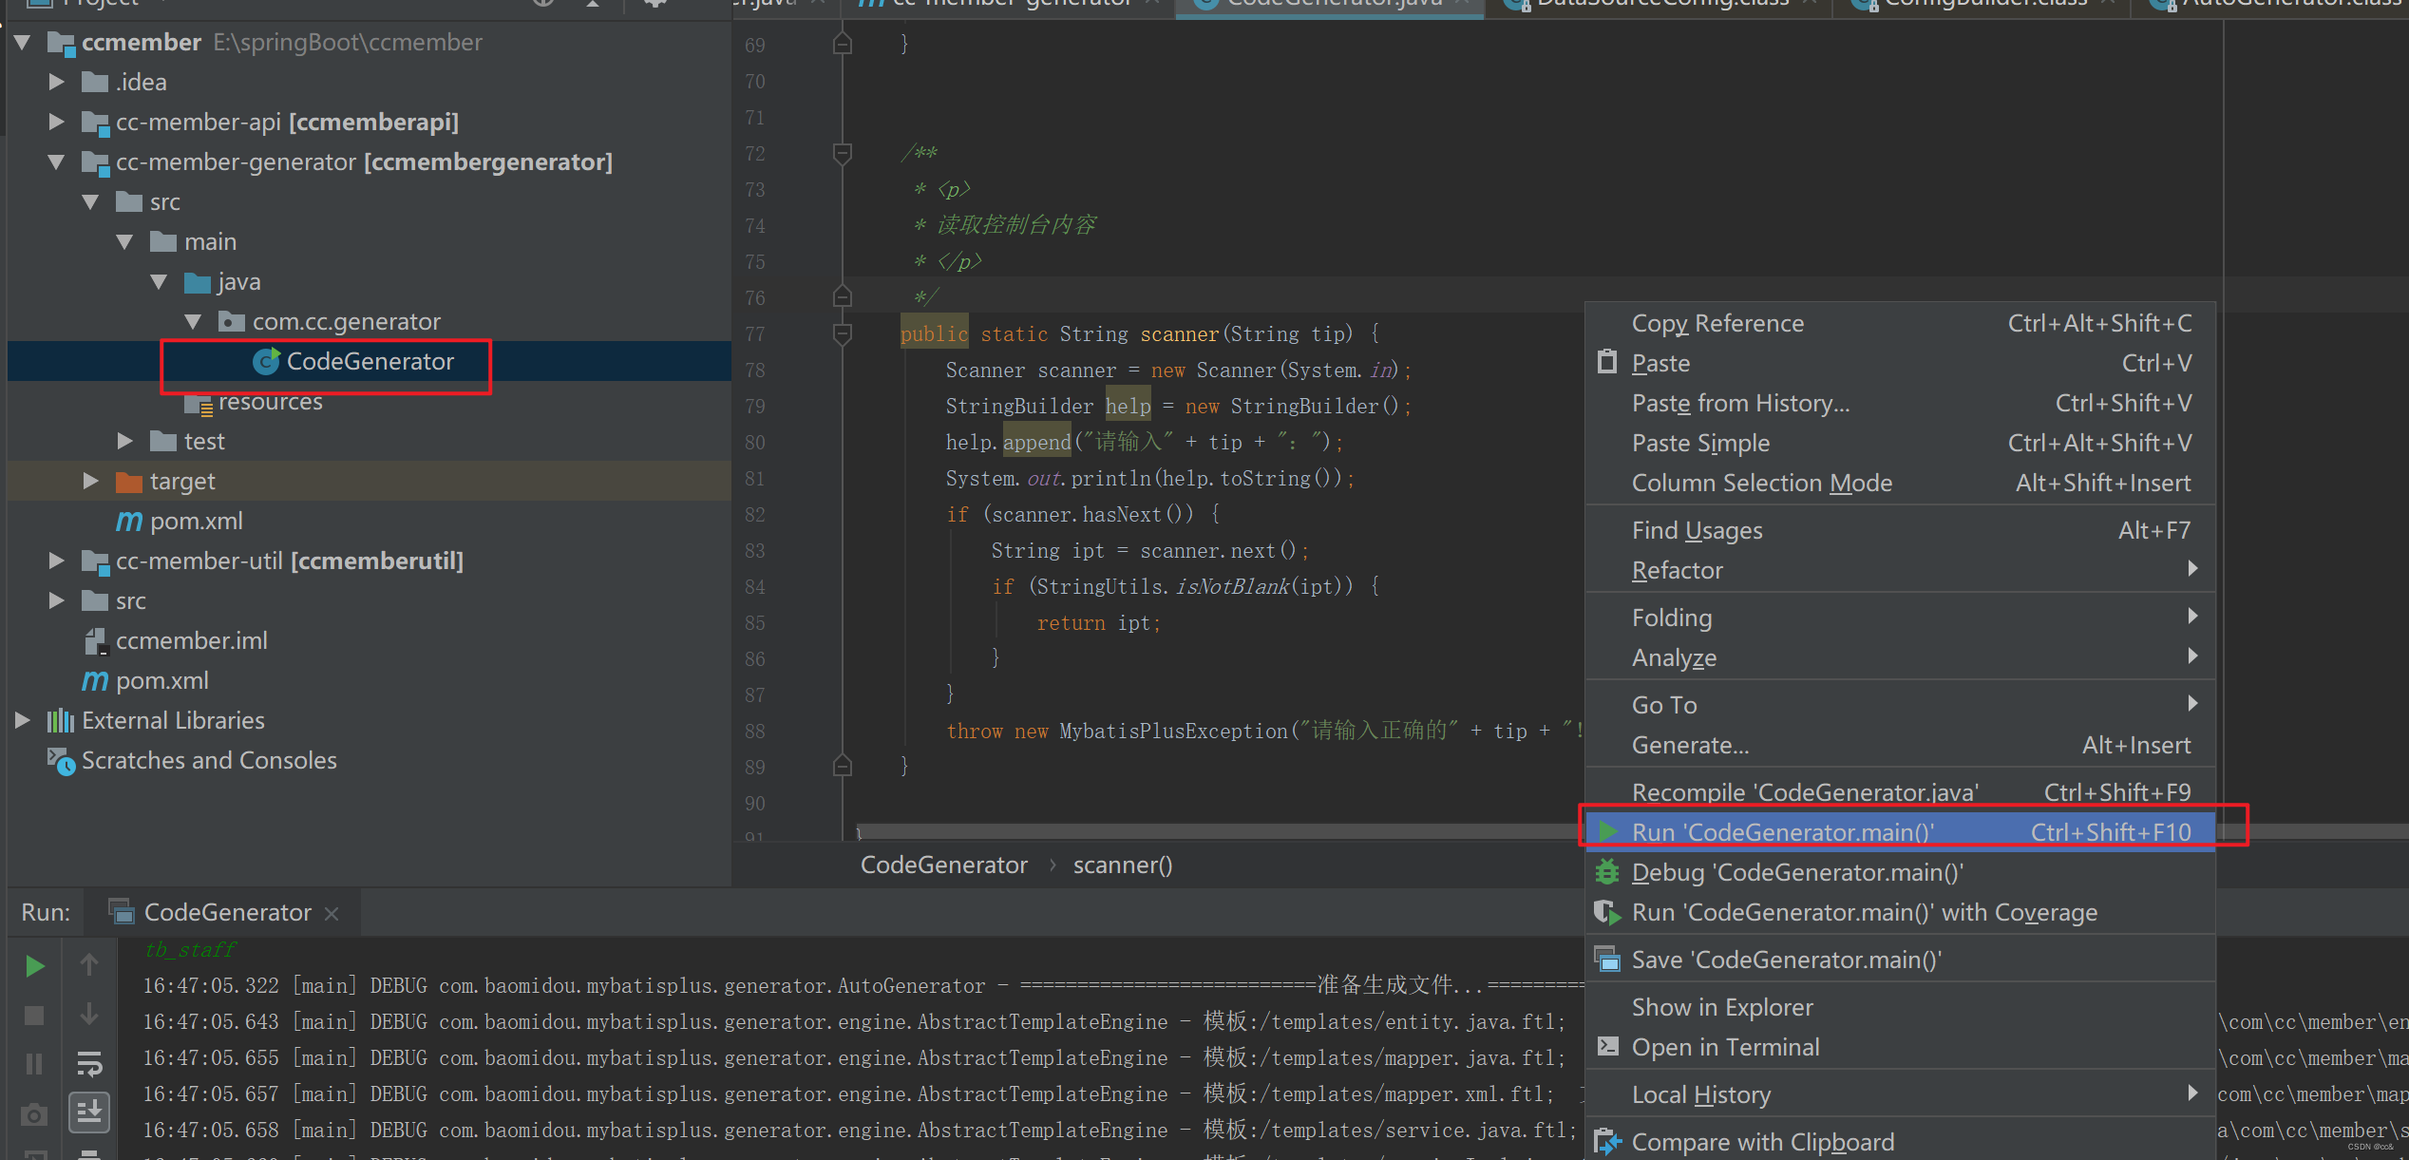Toggle scroll to end of console
The height and width of the screenshot is (1160, 2409).
click(89, 1111)
